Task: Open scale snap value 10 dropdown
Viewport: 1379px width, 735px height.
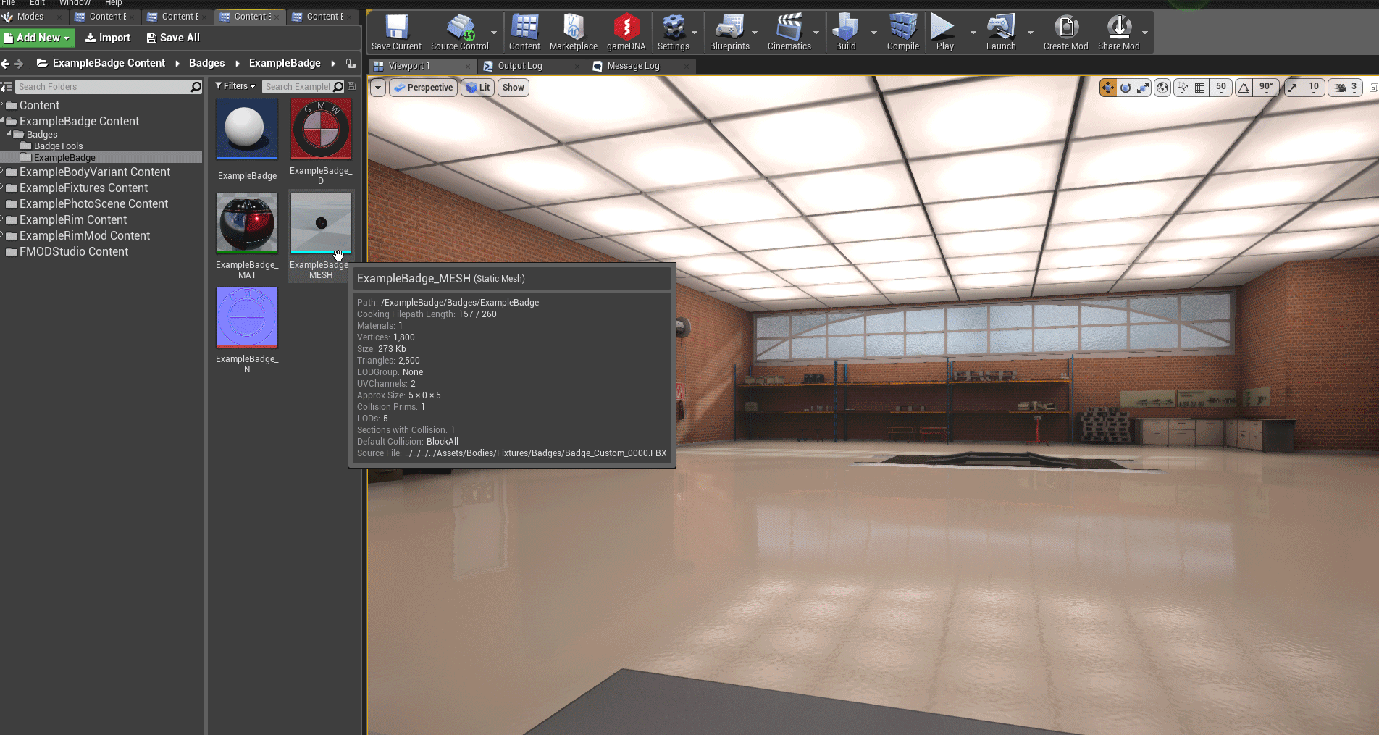Action: click(1314, 88)
